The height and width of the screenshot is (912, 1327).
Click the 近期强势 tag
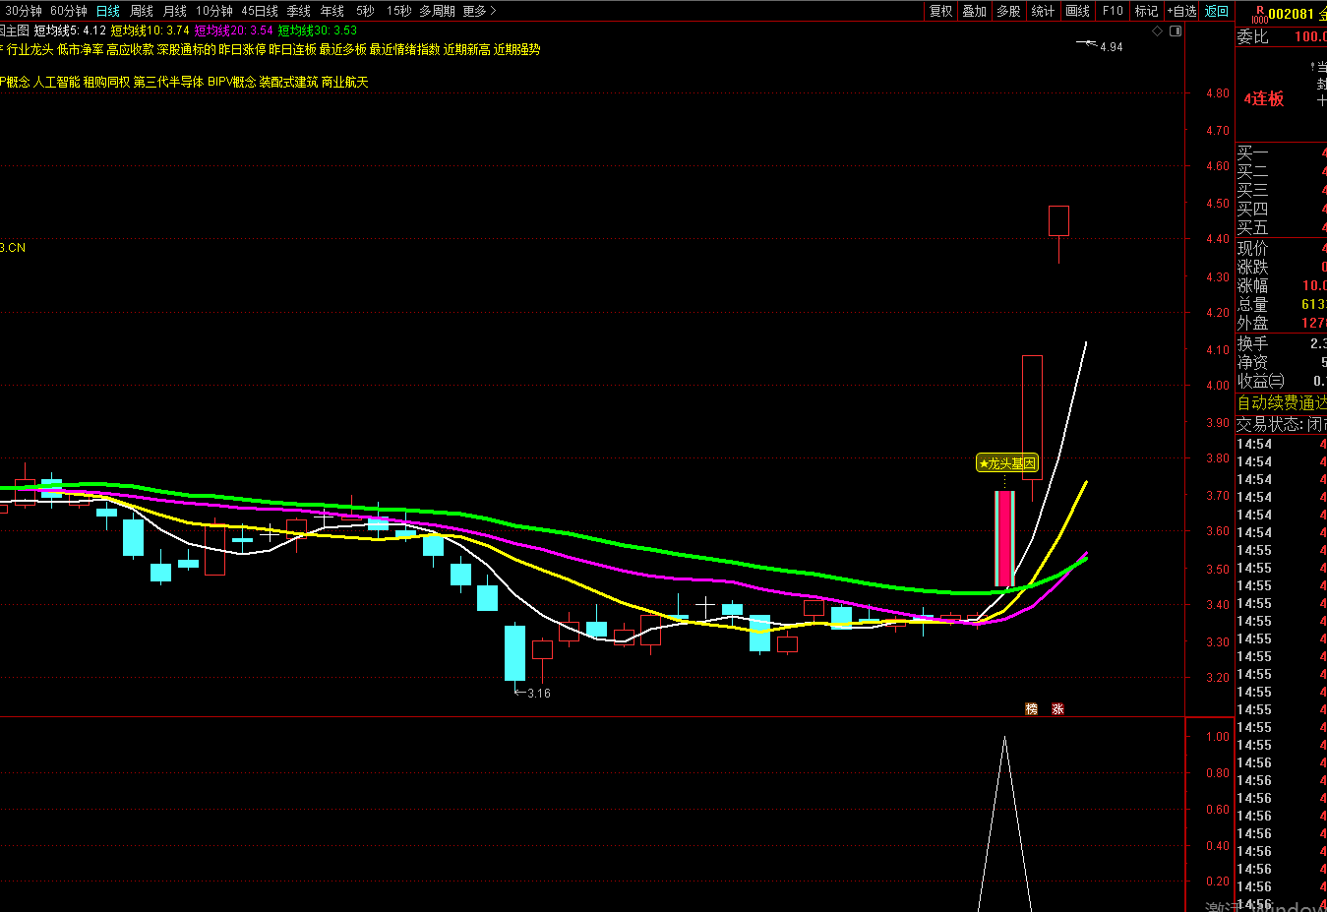[x=516, y=49]
